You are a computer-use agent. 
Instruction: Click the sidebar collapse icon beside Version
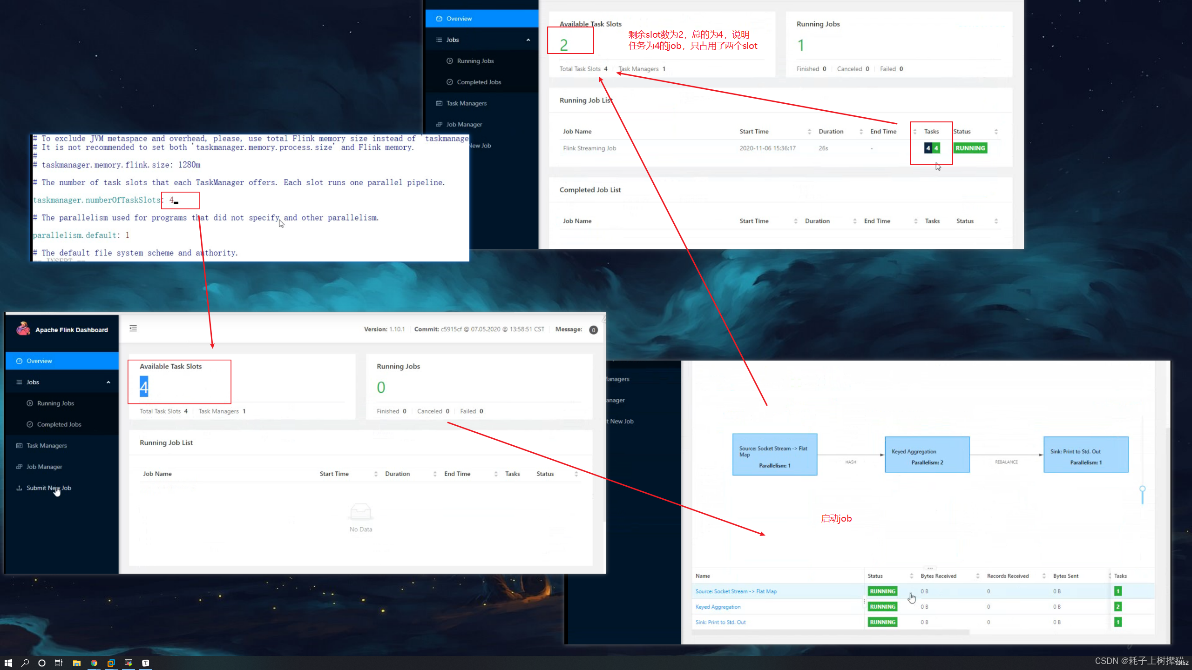click(x=133, y=328)
